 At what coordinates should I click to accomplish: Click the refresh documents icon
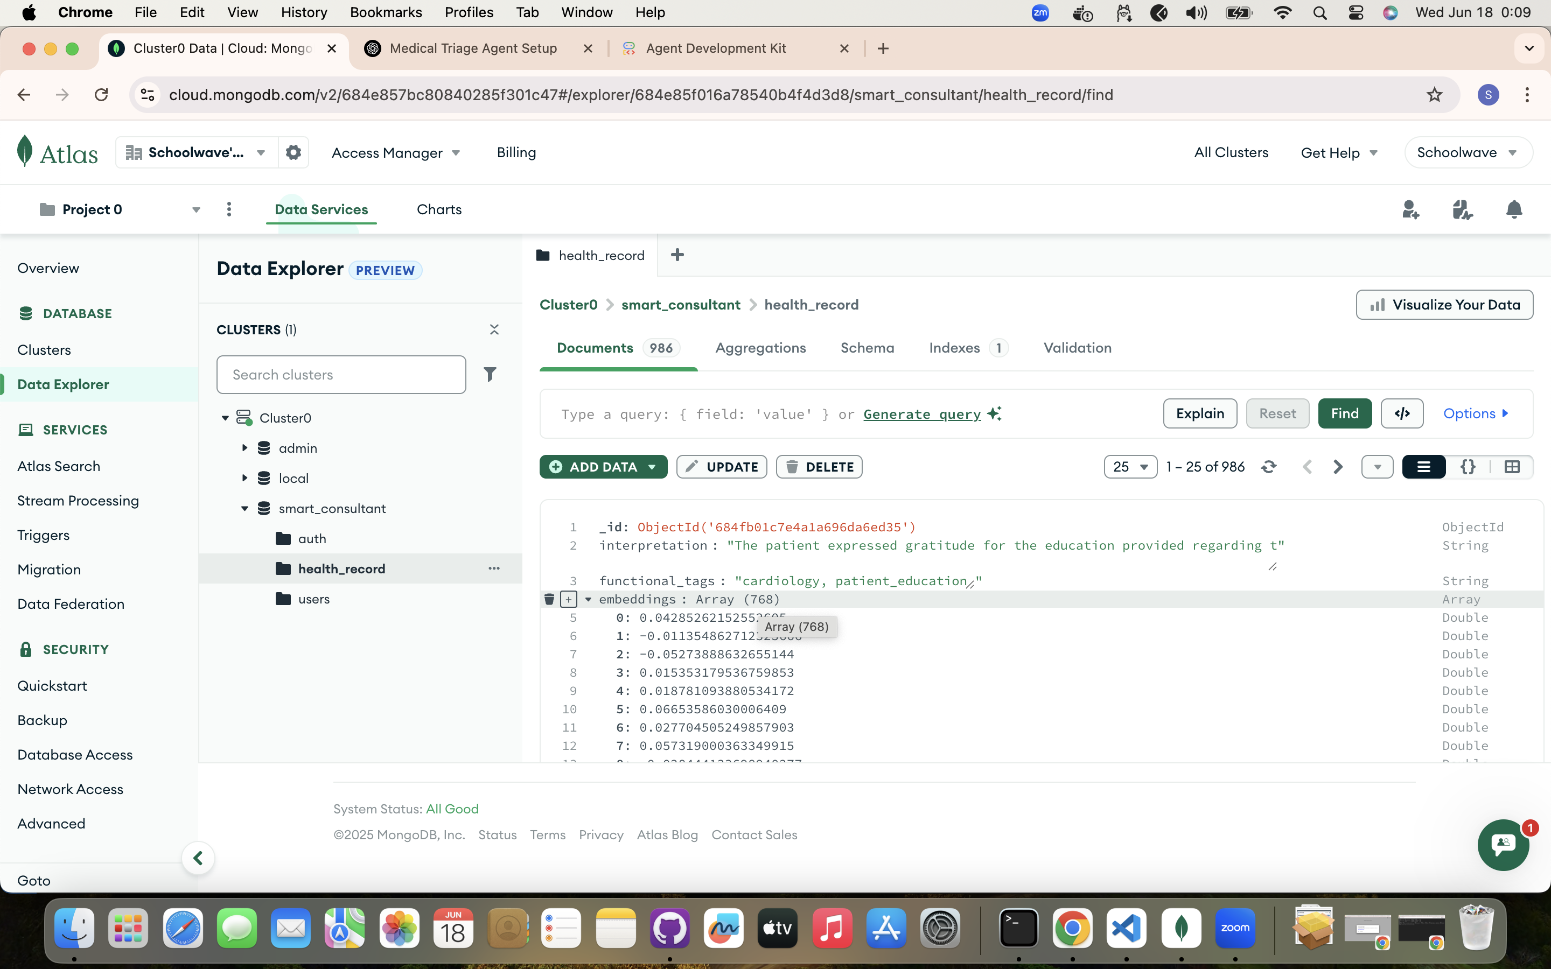1268,467
